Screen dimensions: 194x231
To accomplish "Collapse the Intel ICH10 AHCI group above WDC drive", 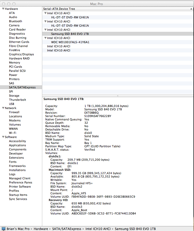I will click(x=45, y=38).
